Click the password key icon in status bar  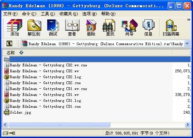coord(12,133)
